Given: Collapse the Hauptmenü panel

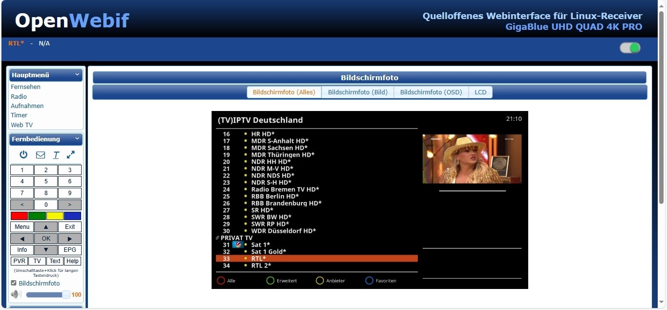Looking at the screenshot, I should point(77,75).
